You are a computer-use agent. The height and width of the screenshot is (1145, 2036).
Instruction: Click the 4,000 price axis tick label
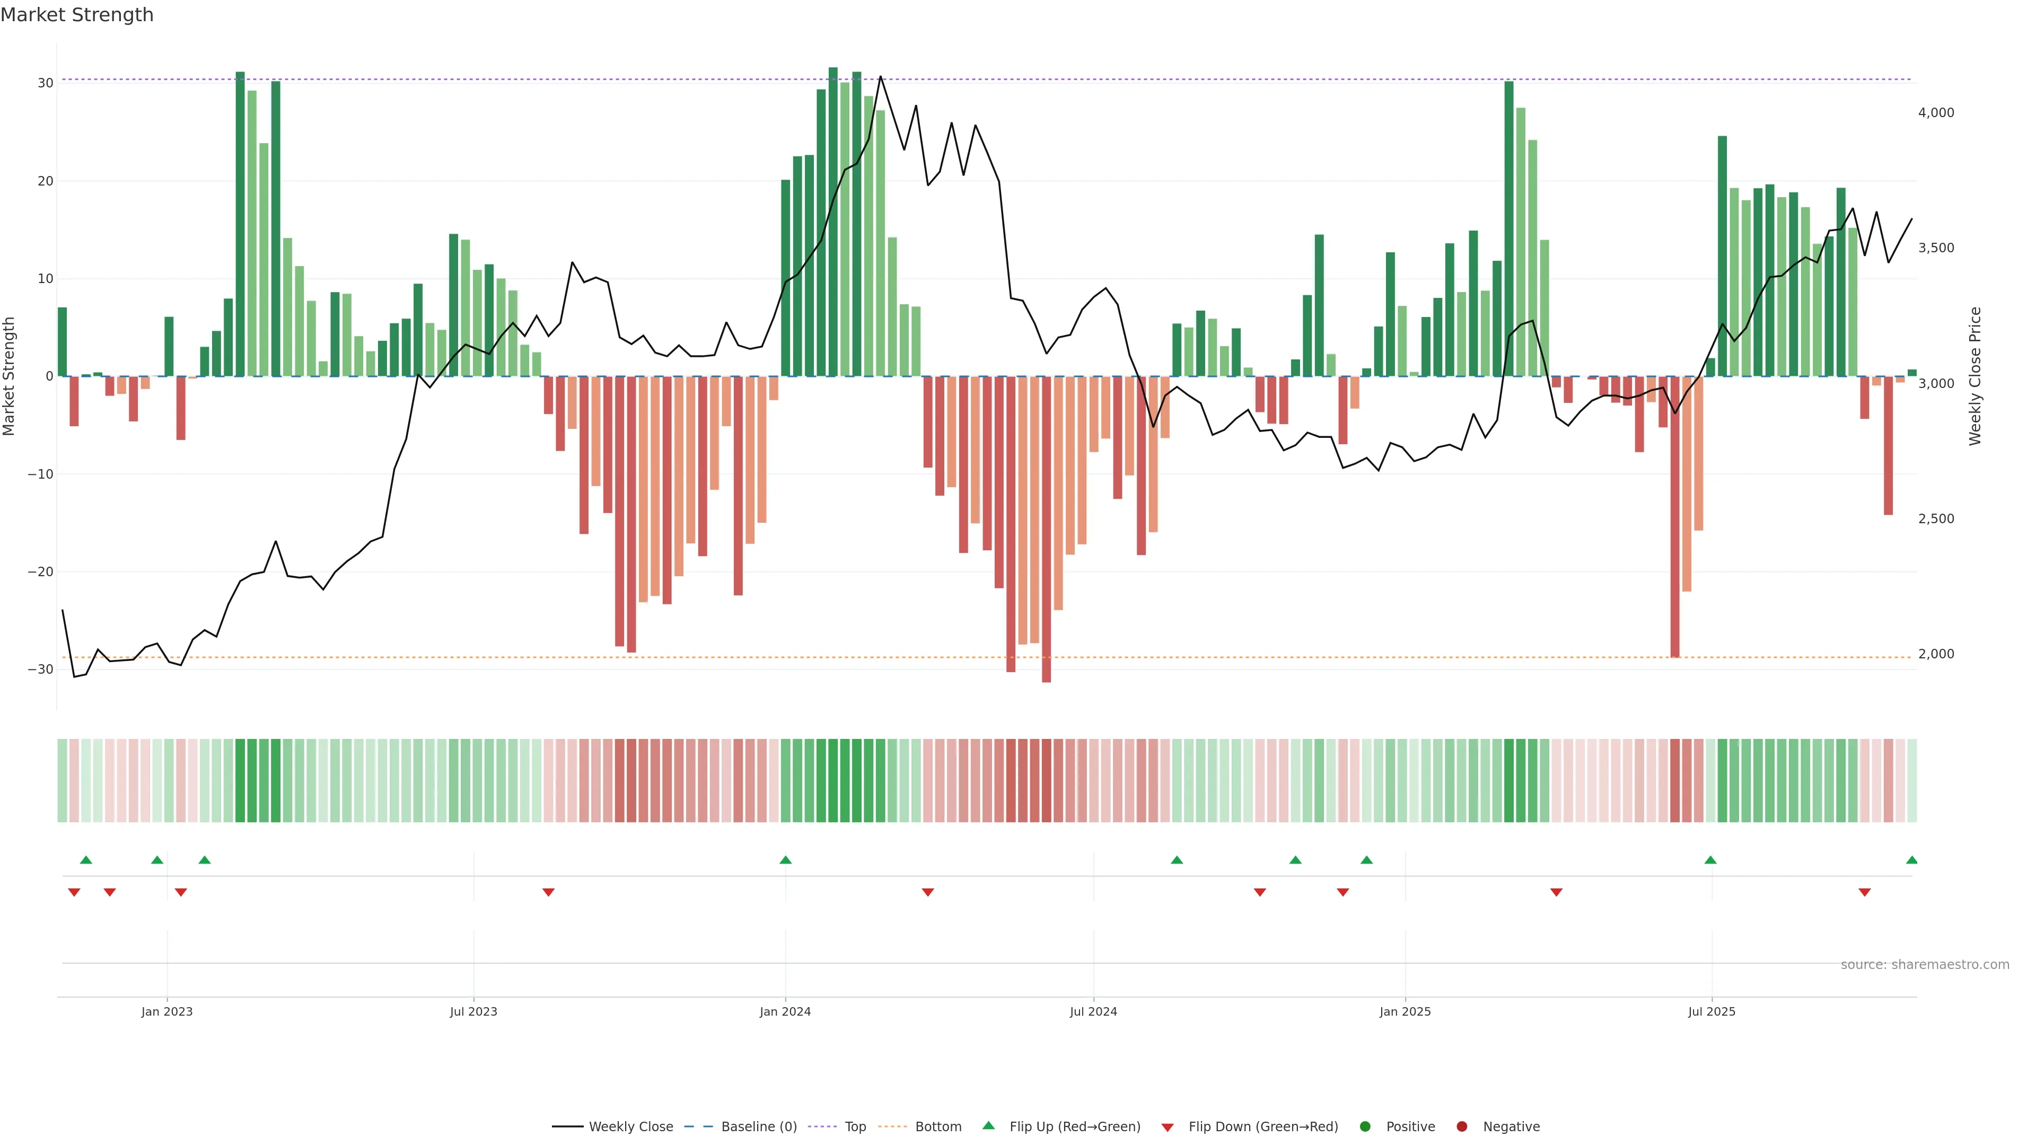point(1936,113)
